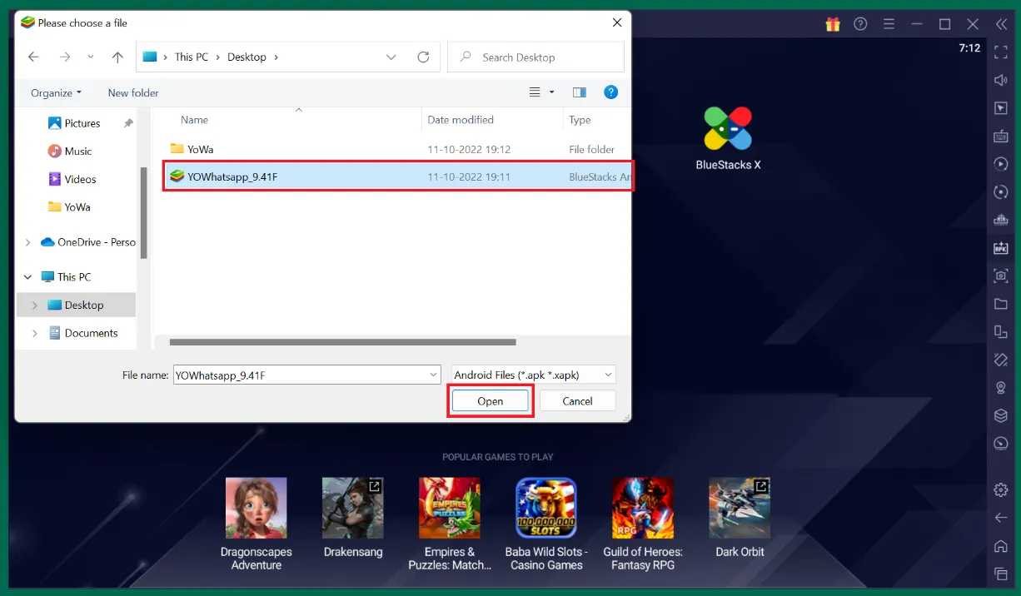
Task: Open the keyboard controls icon in sidebar
Action: coord(1001,137)
